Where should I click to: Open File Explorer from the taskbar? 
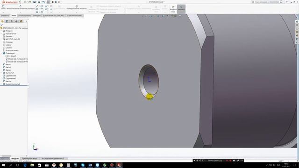point(32,165)
